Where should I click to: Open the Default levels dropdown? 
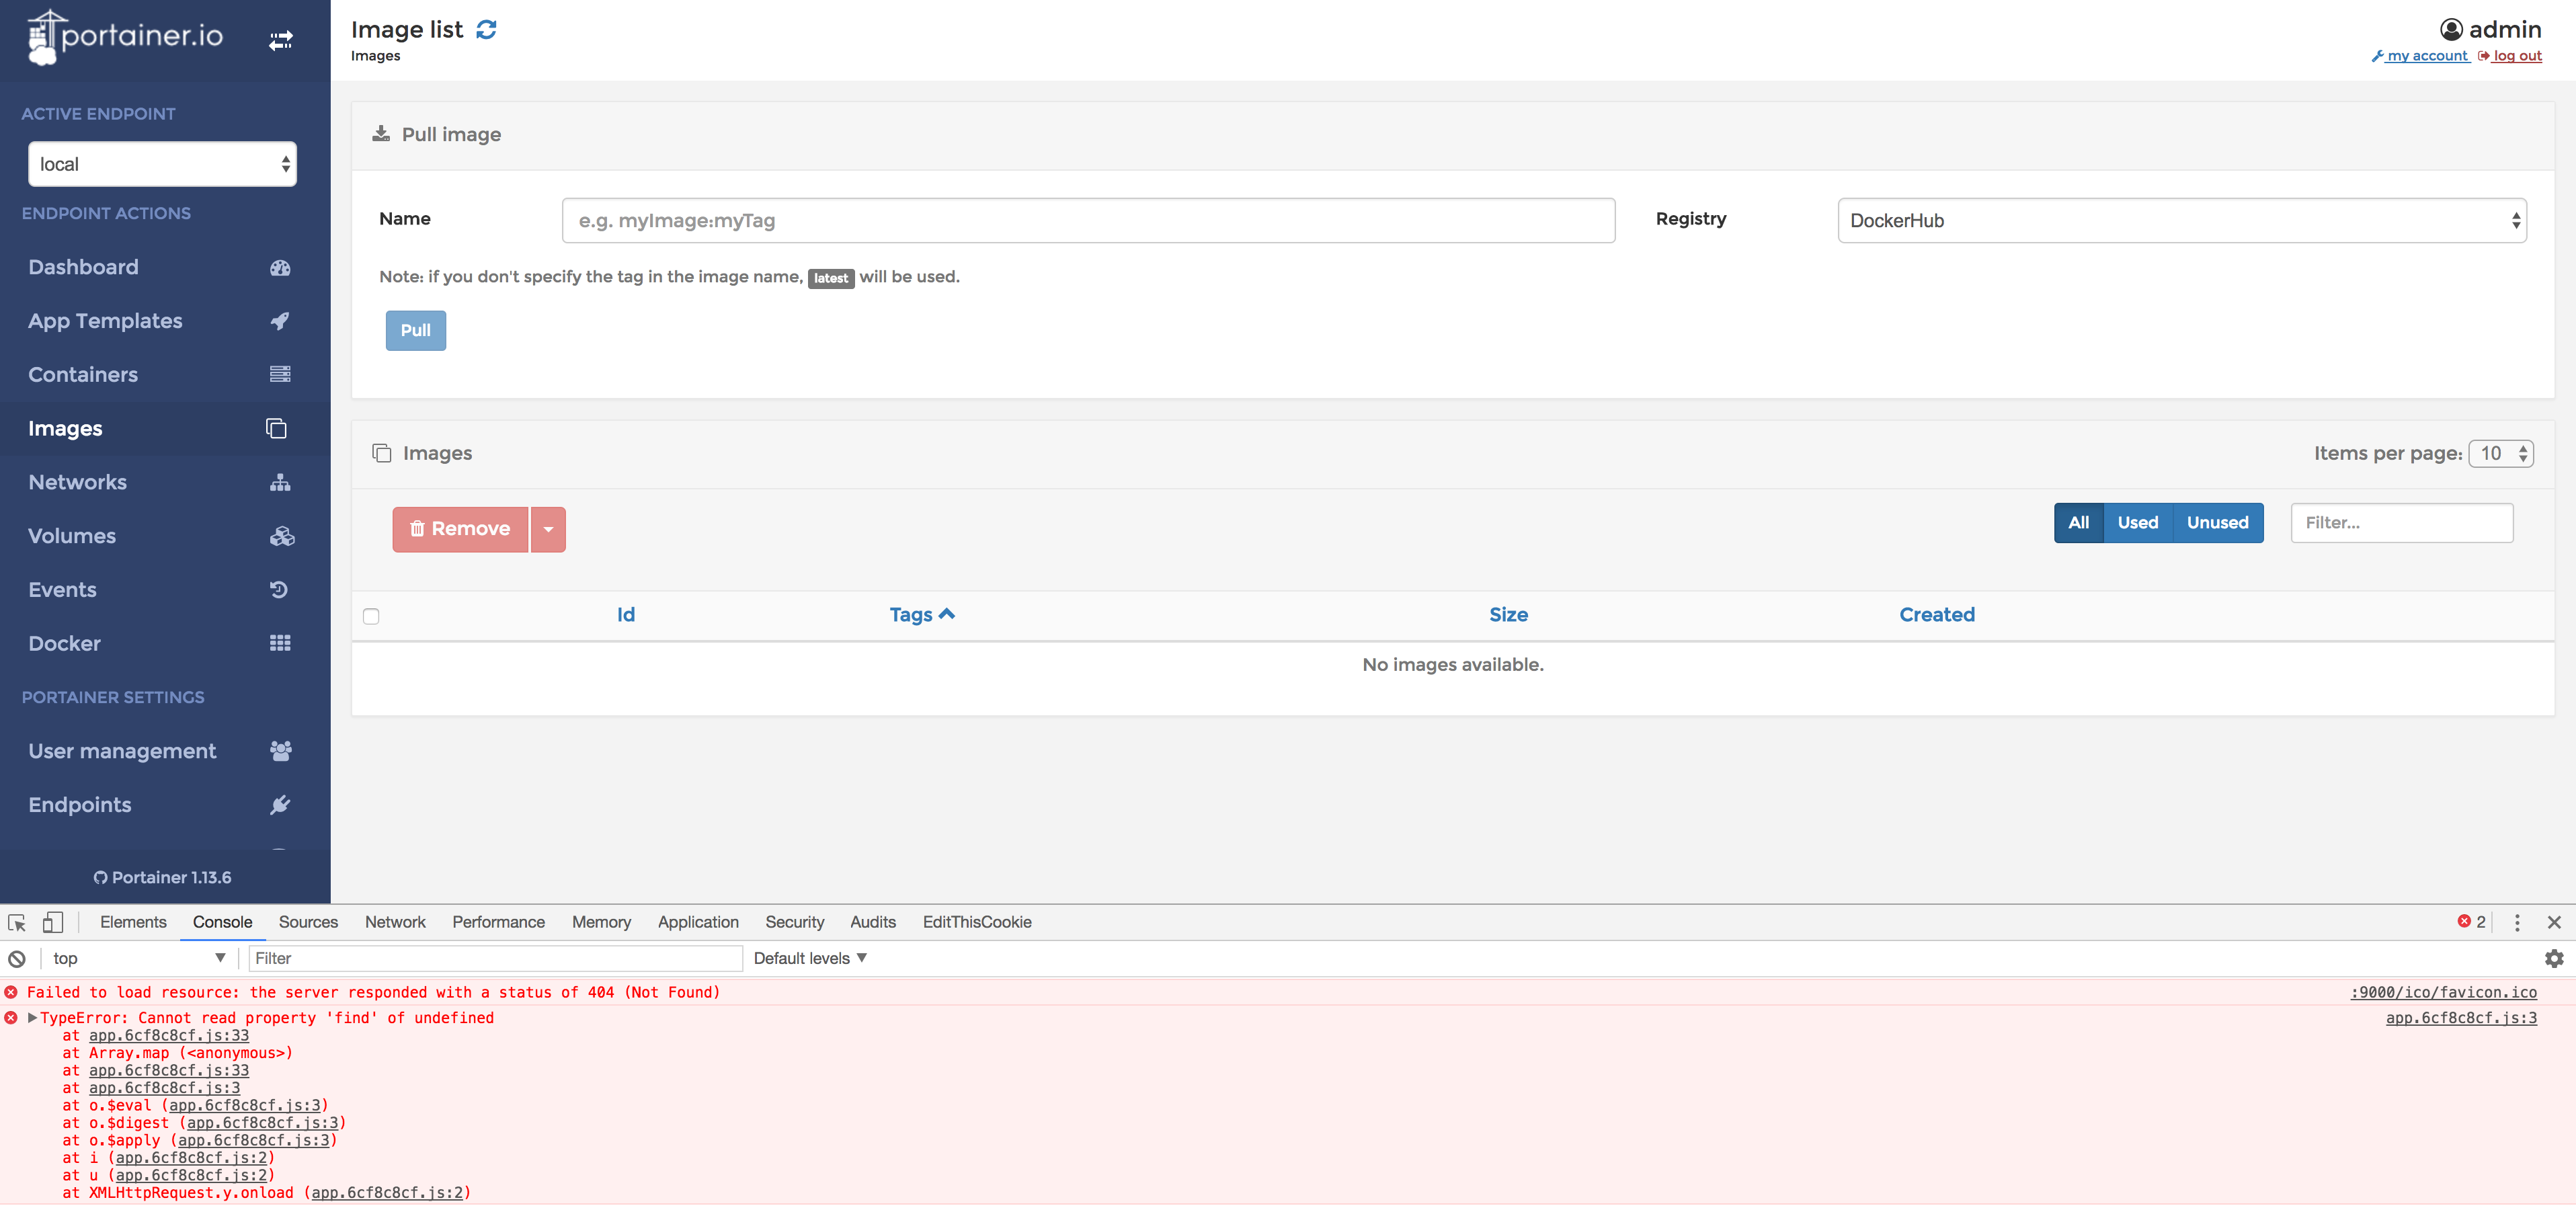click(810, 958)
